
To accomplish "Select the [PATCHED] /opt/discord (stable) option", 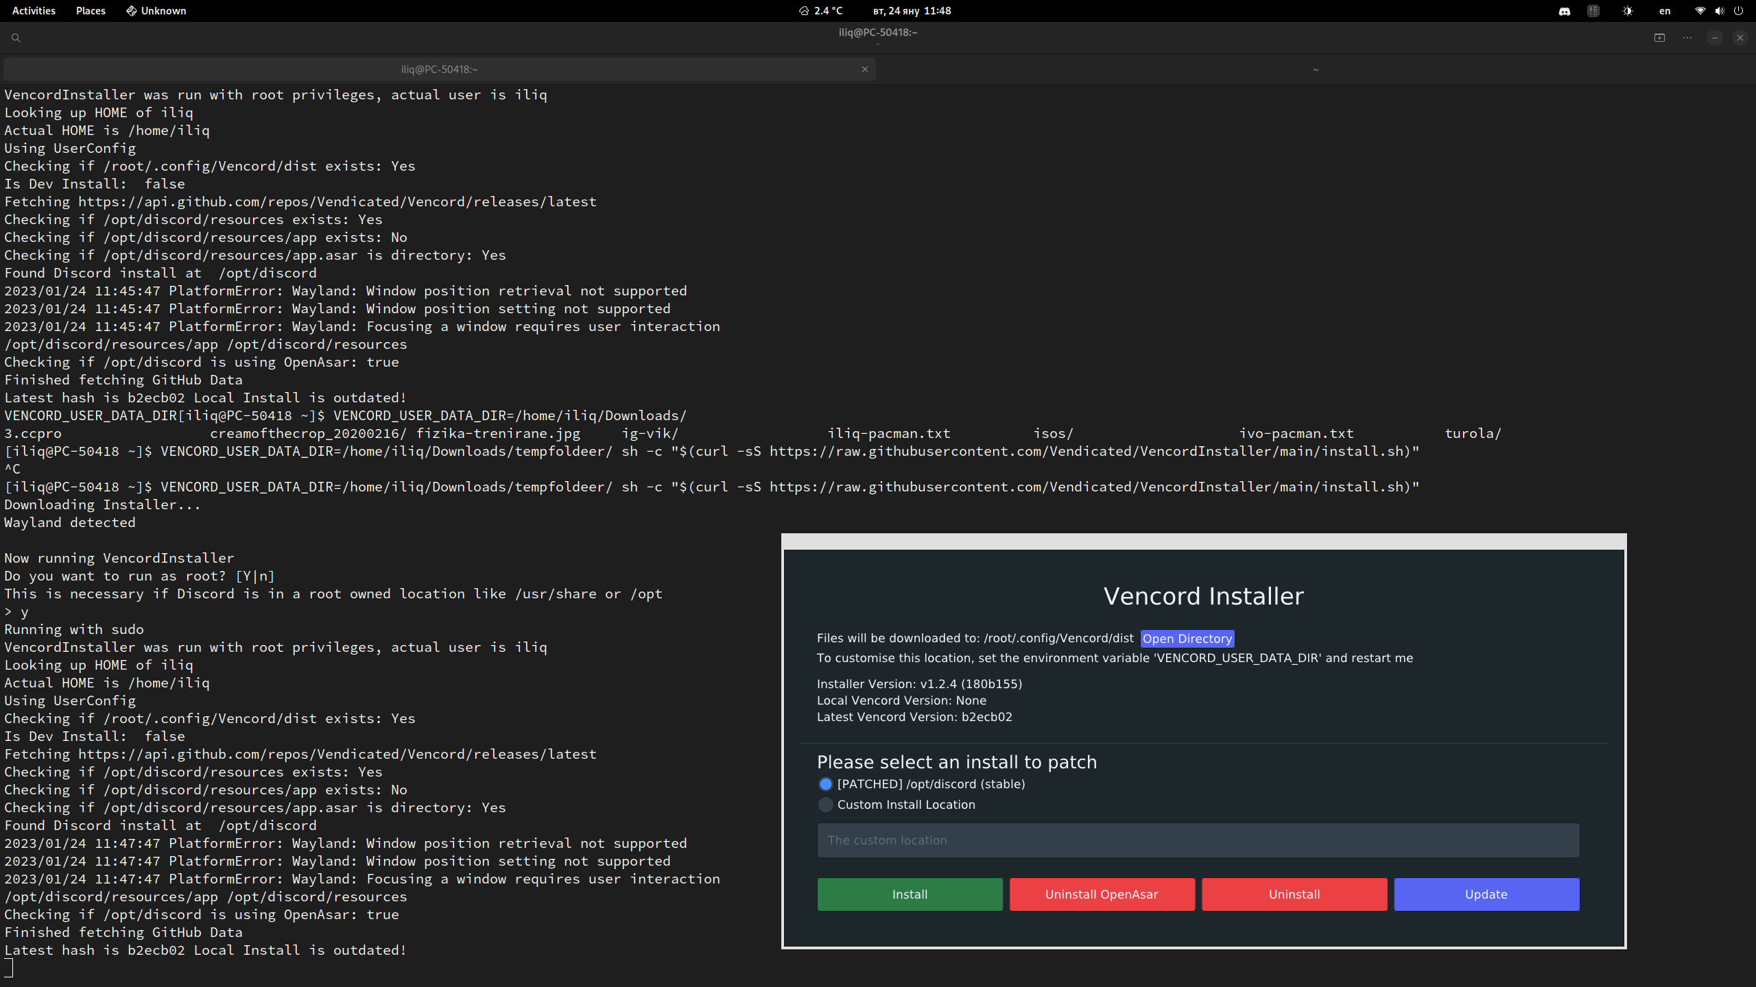I will tap(825, 784).
